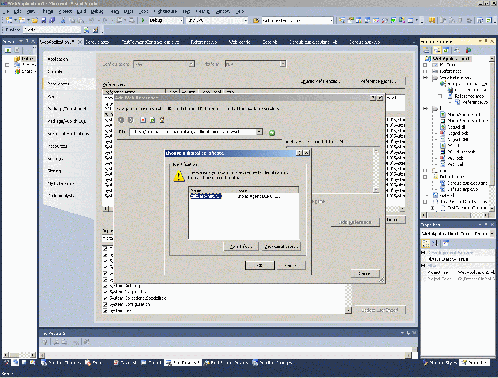Expand the References node in Solution Explorer
498x378 pixels.
tap(425, 71)
